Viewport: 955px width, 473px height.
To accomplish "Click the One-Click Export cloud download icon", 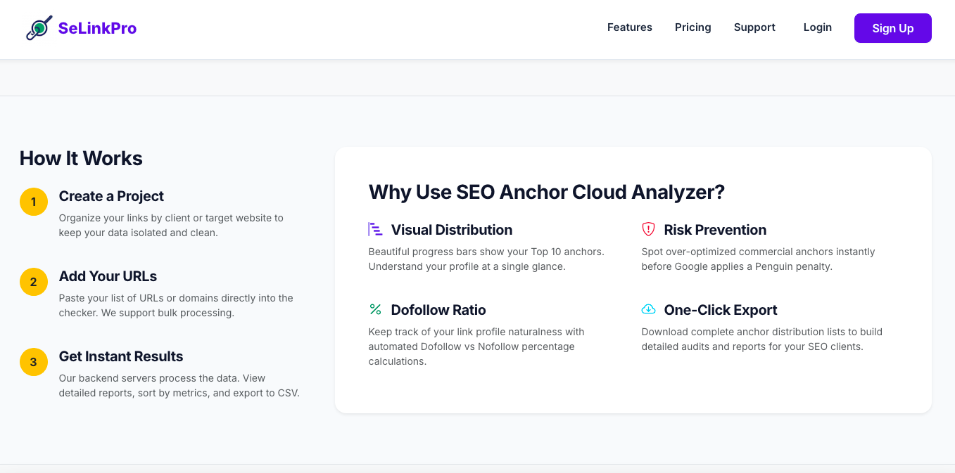I will click(648, 309).
